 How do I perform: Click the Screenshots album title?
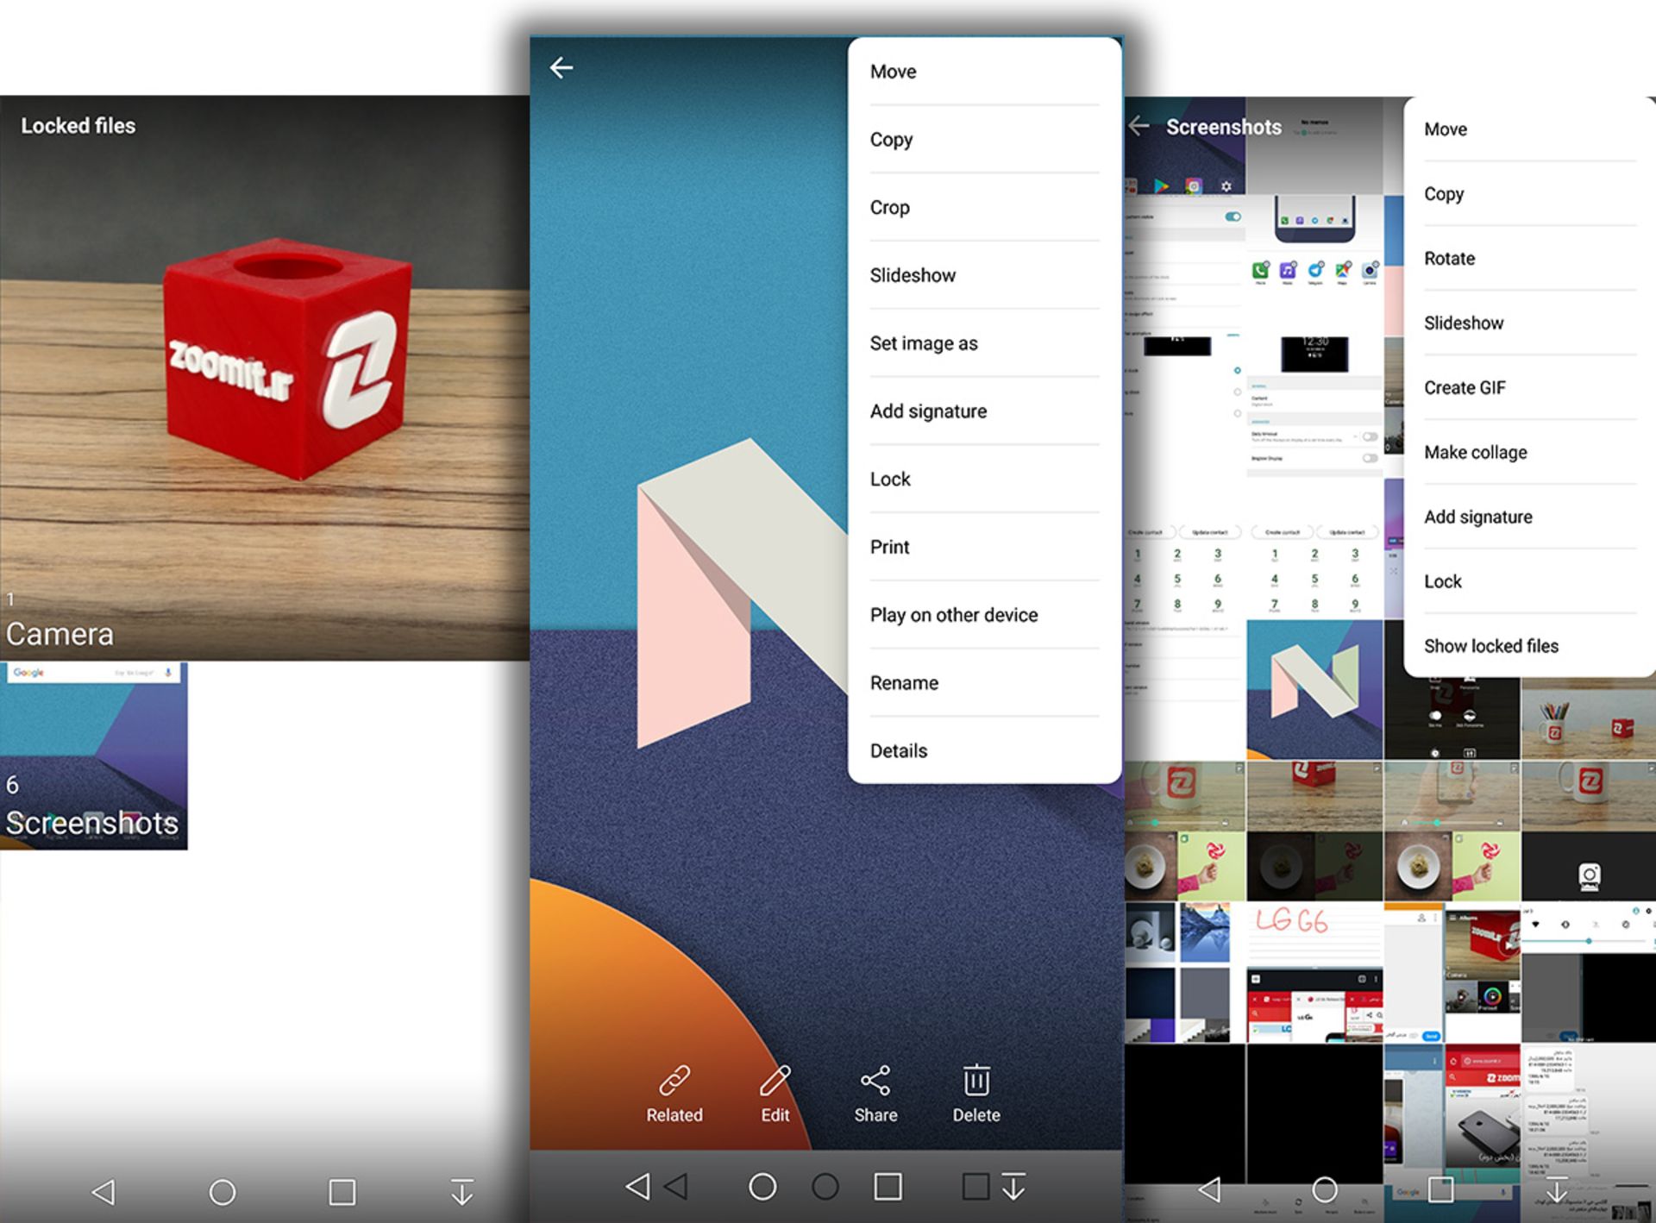click(1224, 127)
